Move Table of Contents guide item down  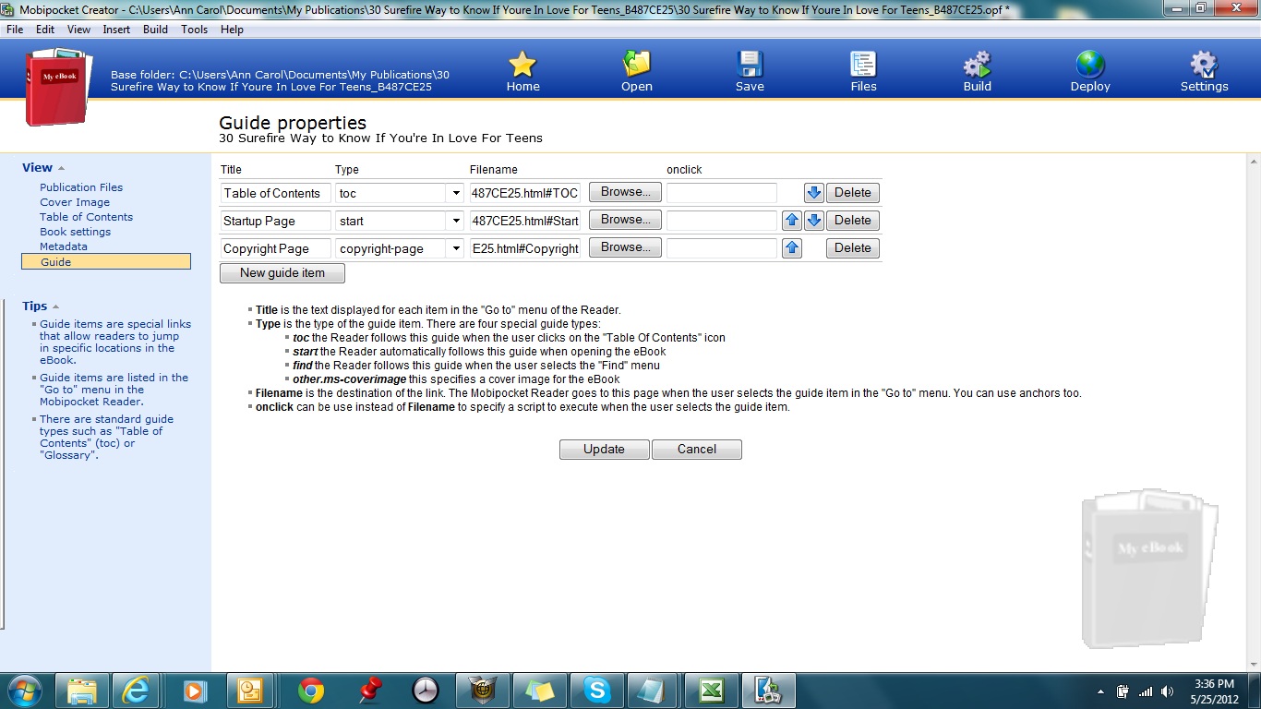point(813,193)
